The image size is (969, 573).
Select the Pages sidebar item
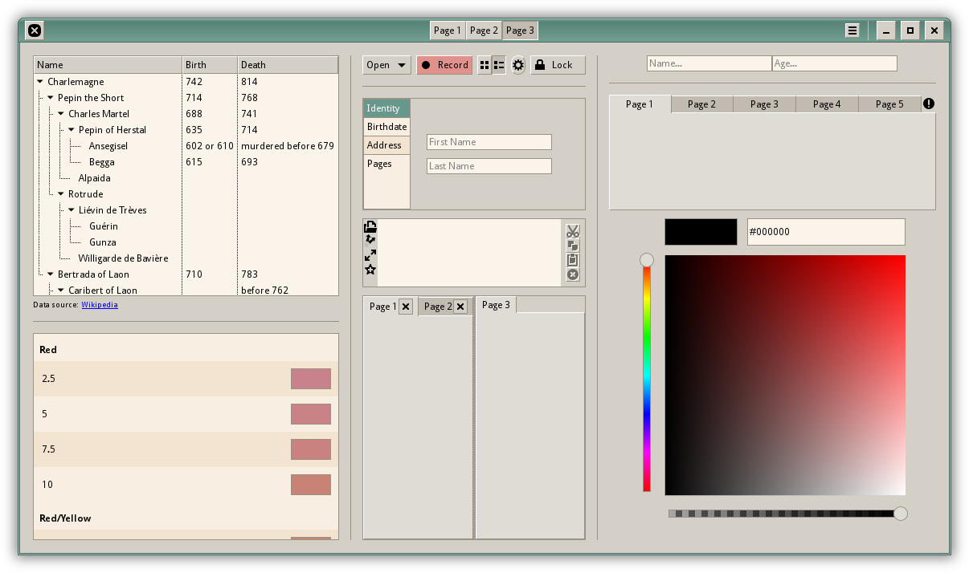(386, 164)
